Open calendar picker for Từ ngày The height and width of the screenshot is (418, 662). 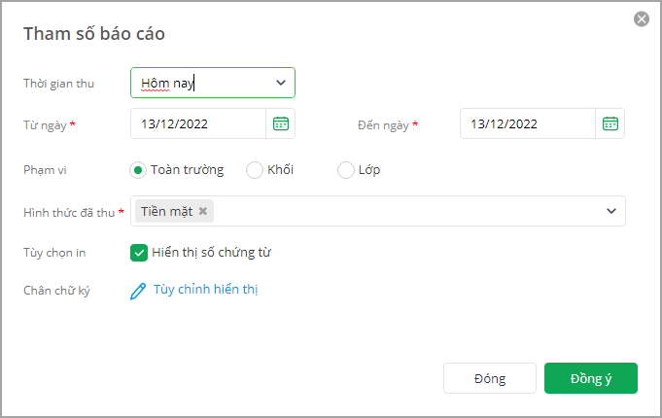coord(281,123)
